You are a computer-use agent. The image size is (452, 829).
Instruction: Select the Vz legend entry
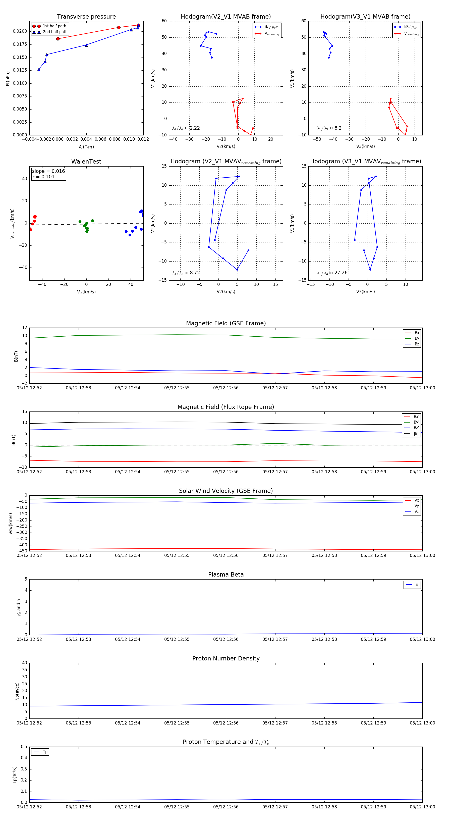[x=412, y=511]
